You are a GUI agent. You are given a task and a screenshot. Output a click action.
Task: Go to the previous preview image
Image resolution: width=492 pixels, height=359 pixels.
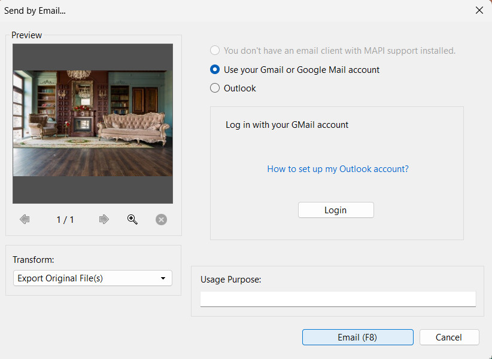click(x=25, y=219)
